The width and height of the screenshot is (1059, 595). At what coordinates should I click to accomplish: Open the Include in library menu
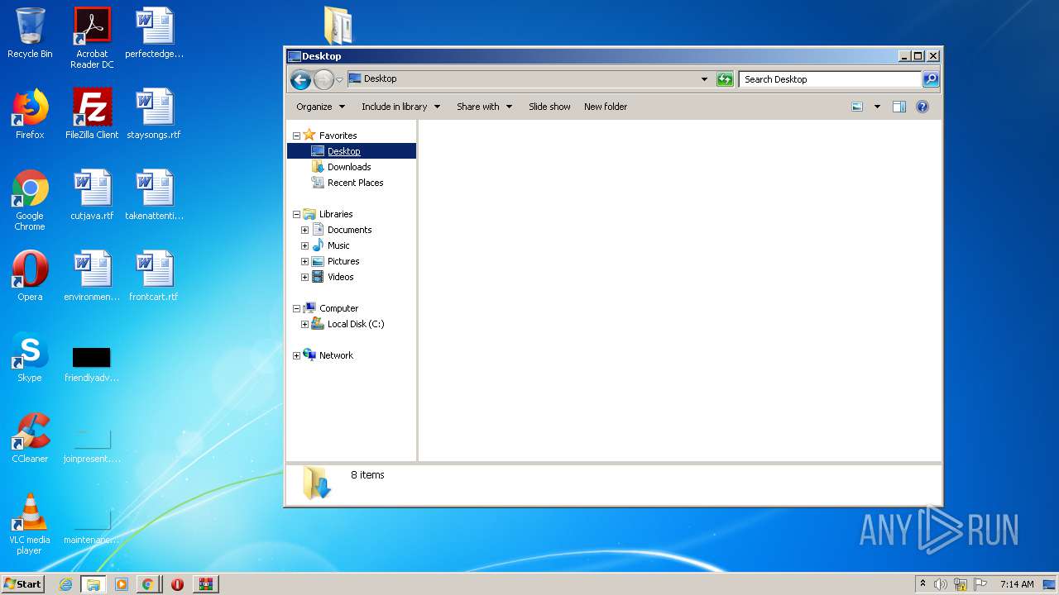[x=400, y=107]
